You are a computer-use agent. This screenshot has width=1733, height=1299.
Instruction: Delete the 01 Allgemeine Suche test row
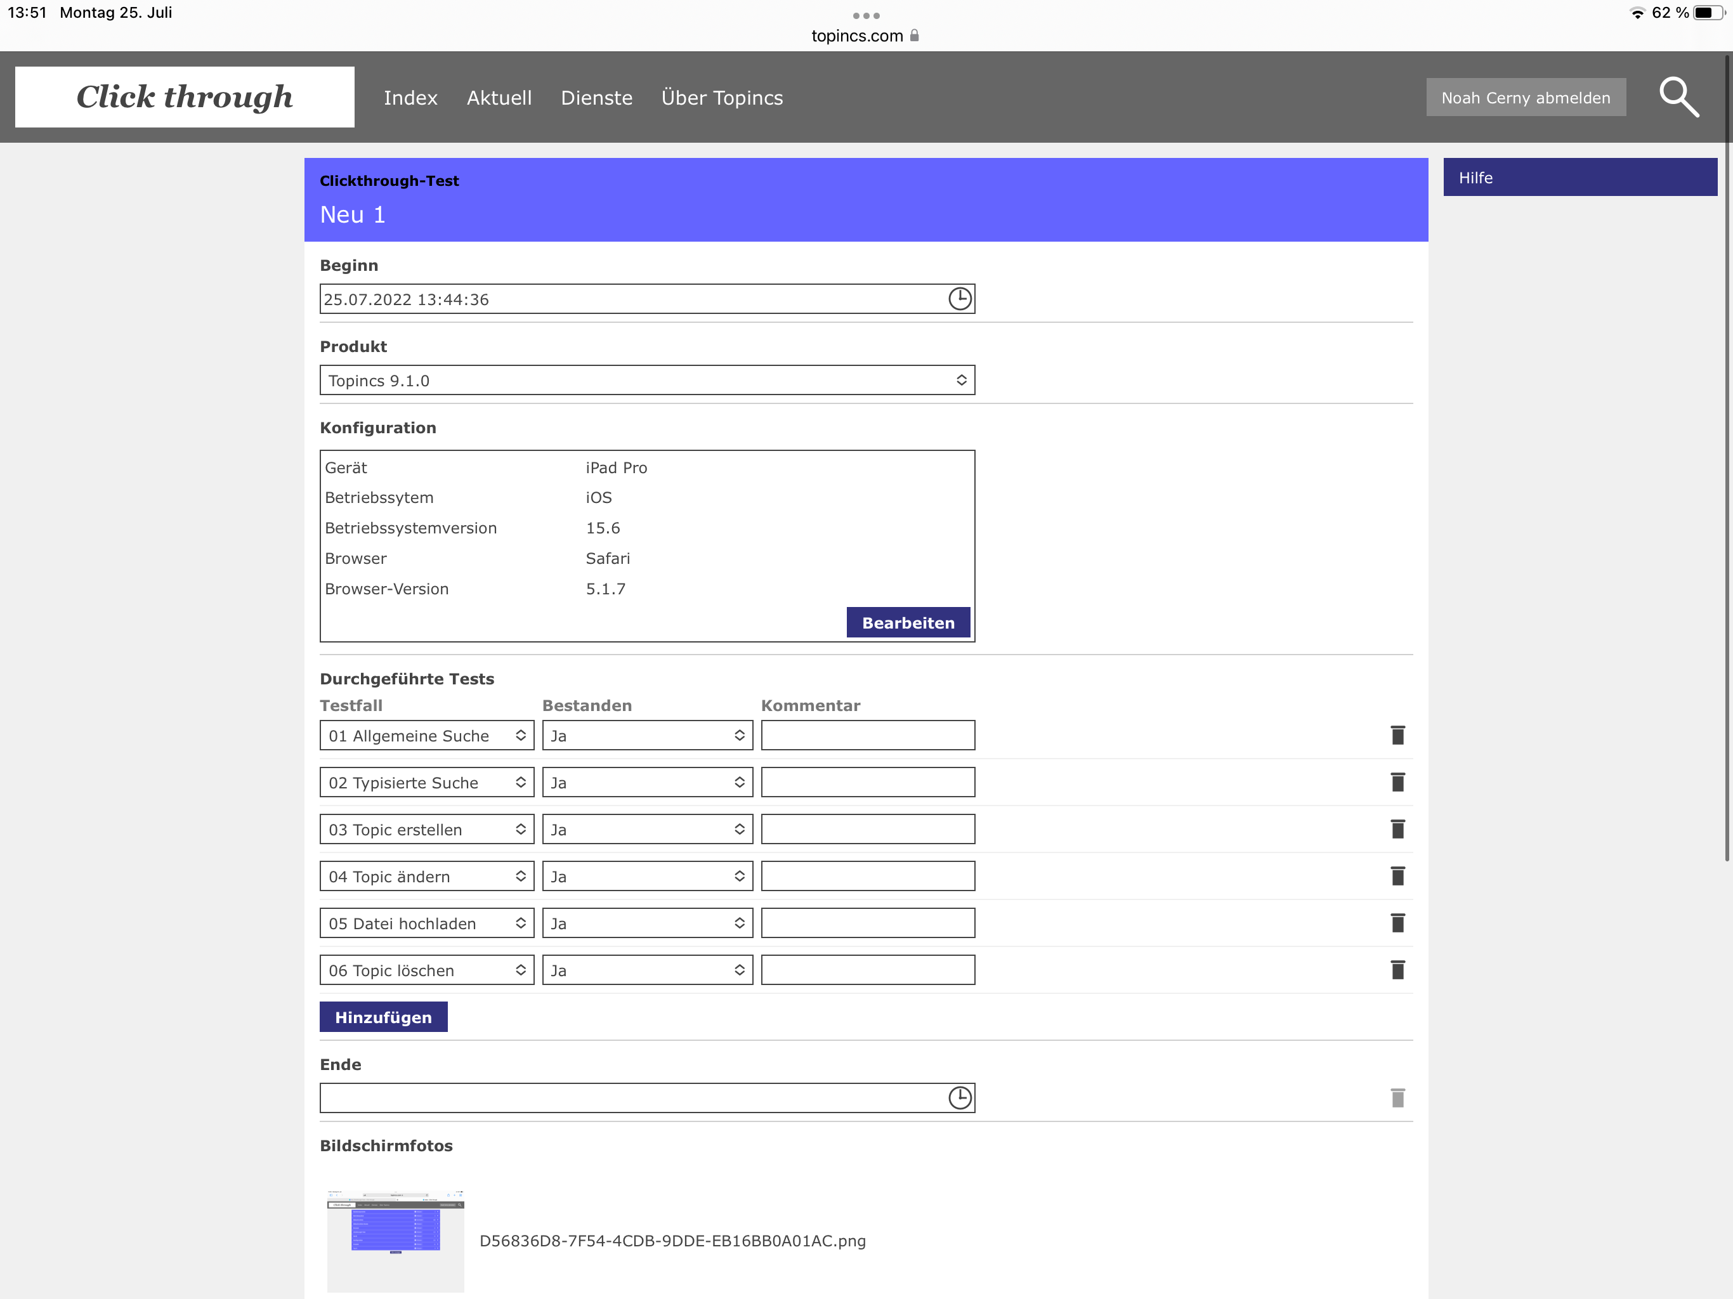click(1397, 735)
